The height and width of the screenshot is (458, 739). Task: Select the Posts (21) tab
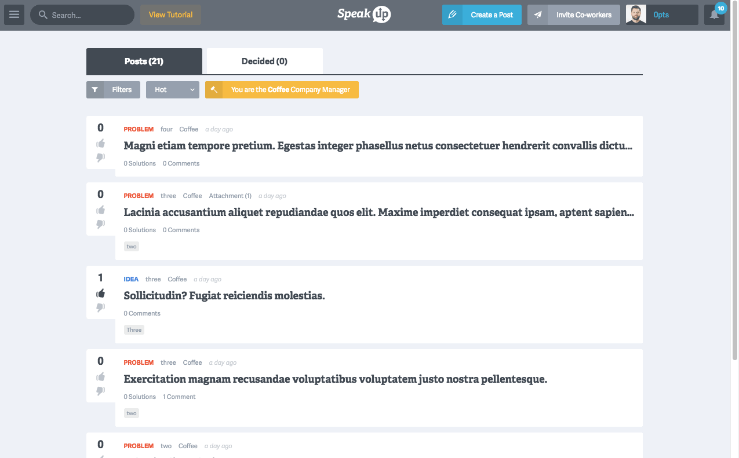pyautogui.click(x=144, y=61)
